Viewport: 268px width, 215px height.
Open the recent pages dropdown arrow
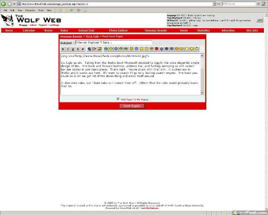14,4
